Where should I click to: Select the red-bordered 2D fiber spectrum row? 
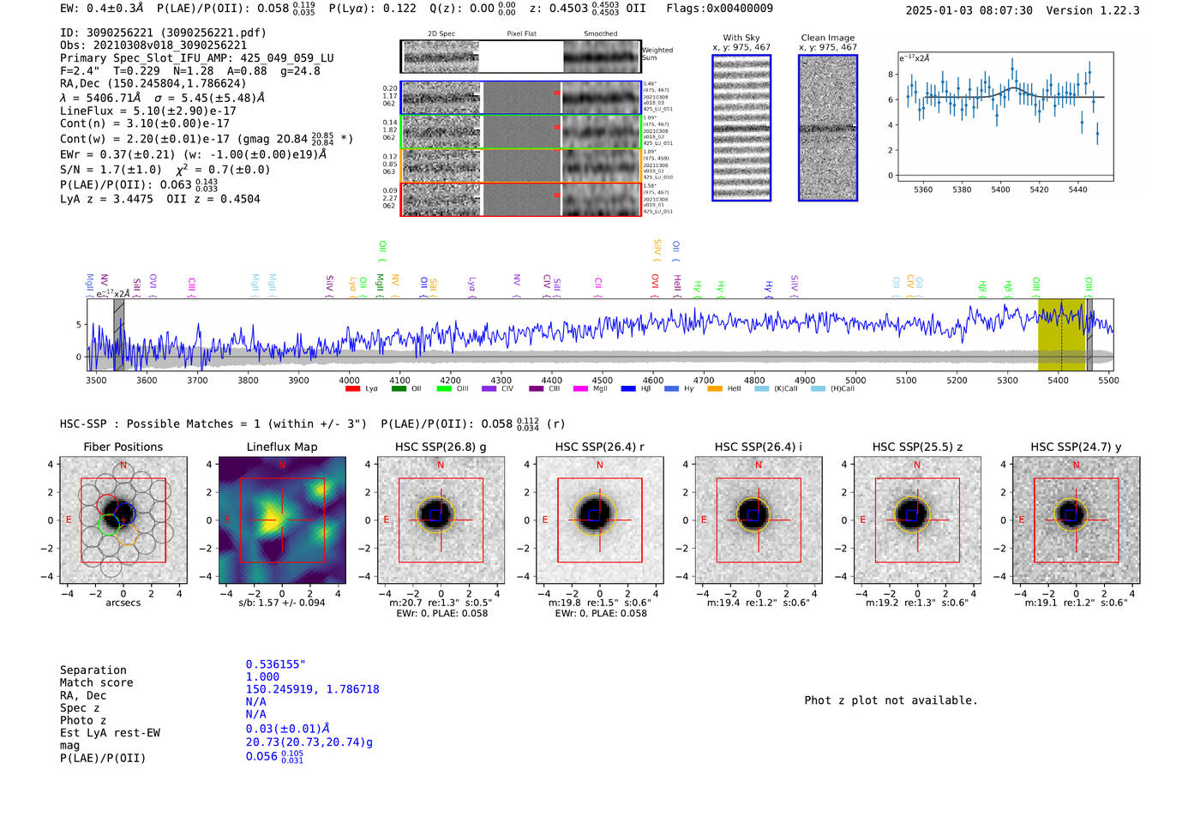tap(520, 199)
